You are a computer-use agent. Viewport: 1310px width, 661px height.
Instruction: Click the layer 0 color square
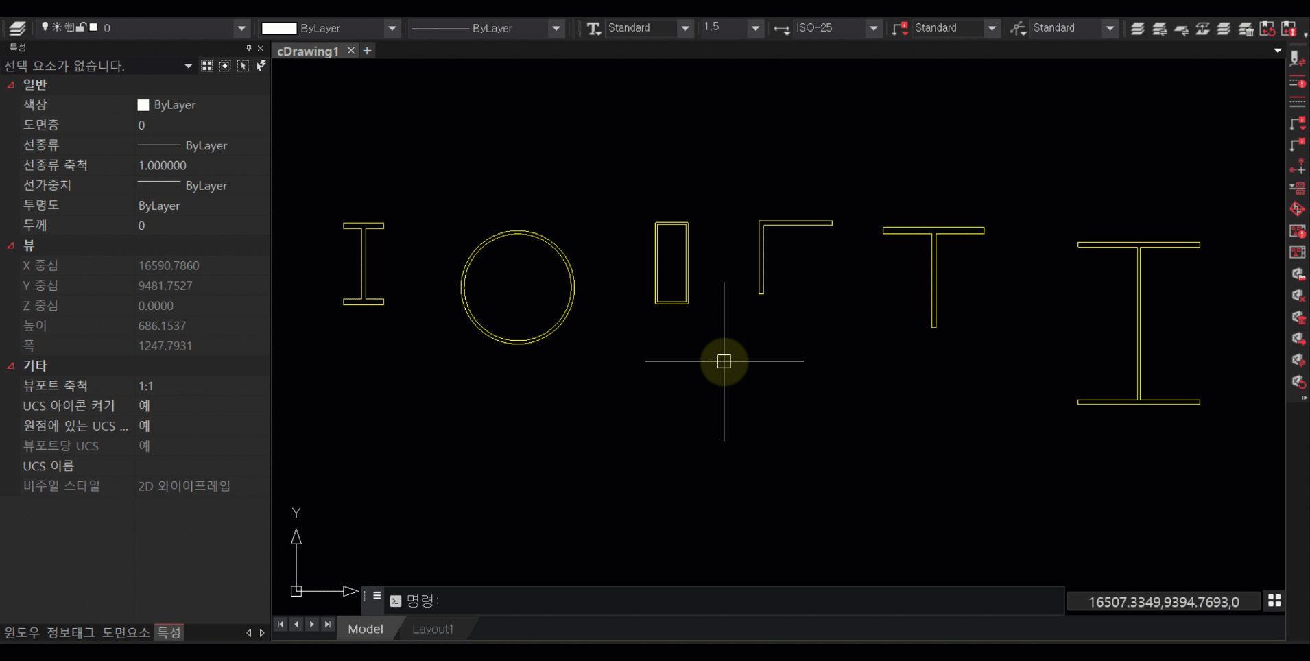tap(93, 27)
